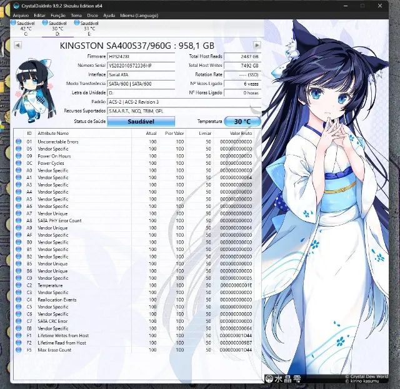This screenshot has width=400, height=389.
Task: Open the Idioma (Language) menu
Action: pyautogui.click(x=139, y=16)
